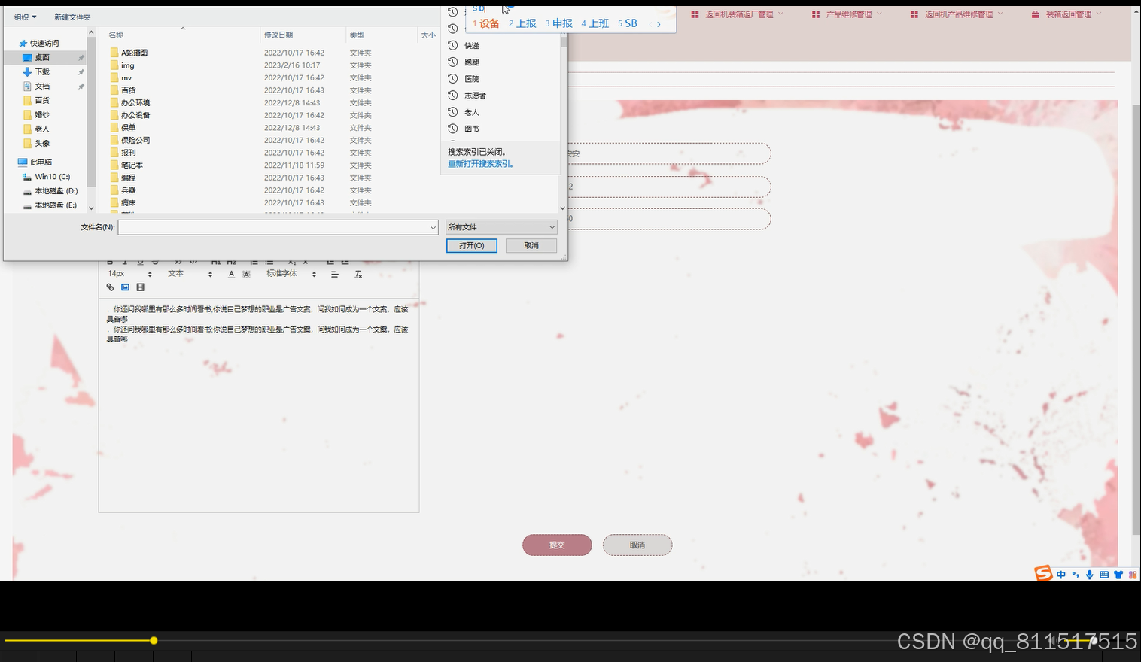Enable the Sogou voice input microphone
The height and width of the screenshot is (662, 1141).
(x=1090, y=575)
